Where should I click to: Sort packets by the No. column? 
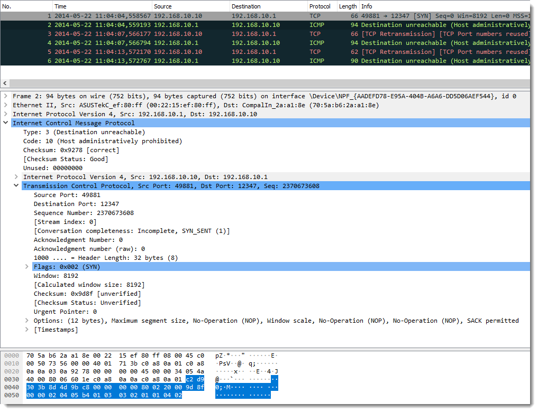[x=26, y=6]
